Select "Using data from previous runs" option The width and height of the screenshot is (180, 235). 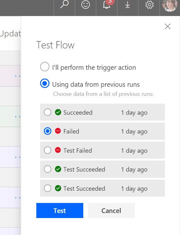click(x=45, y=83)
